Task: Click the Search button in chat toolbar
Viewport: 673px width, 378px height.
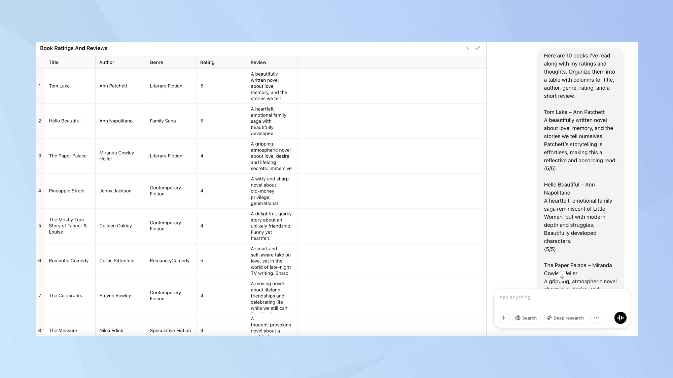Action: click(526, 318)
